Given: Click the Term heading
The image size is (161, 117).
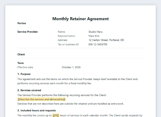Looking at the screenshot, I should point(20,63).
